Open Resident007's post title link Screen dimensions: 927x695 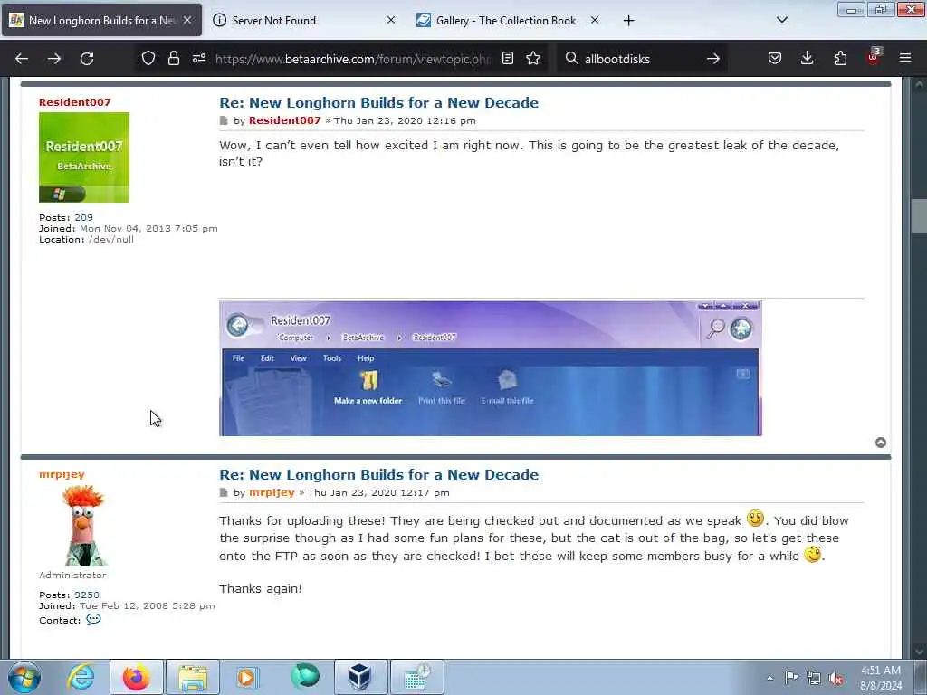click(379, 103)
